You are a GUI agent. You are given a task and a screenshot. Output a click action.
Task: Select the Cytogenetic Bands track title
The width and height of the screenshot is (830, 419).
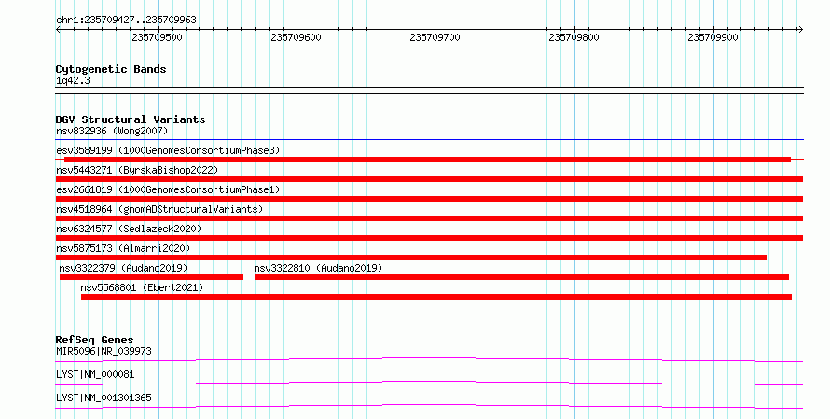click(x=111, y=69)
